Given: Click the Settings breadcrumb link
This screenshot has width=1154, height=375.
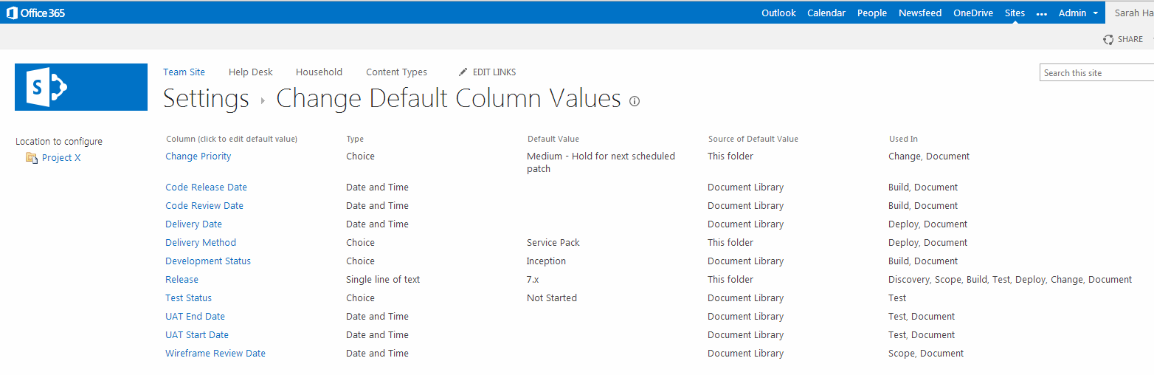Looking at the screenshot, I should (x=206, y=99).
